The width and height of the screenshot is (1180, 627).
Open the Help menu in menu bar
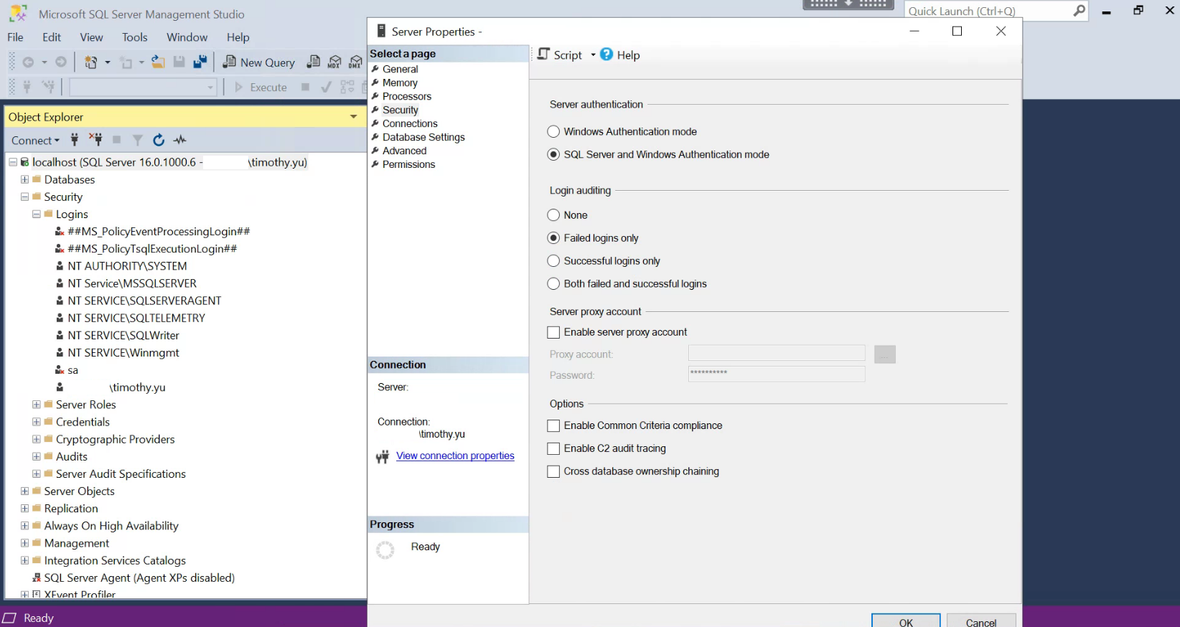[238, 37]
